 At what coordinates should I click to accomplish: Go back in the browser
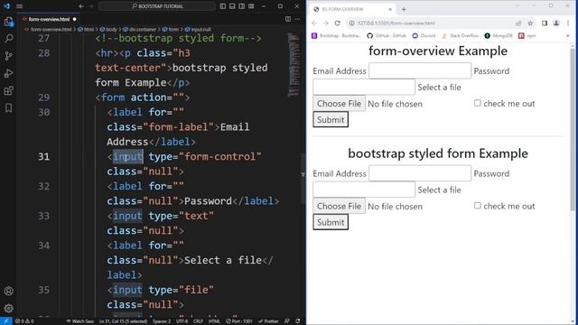(314, 23)
